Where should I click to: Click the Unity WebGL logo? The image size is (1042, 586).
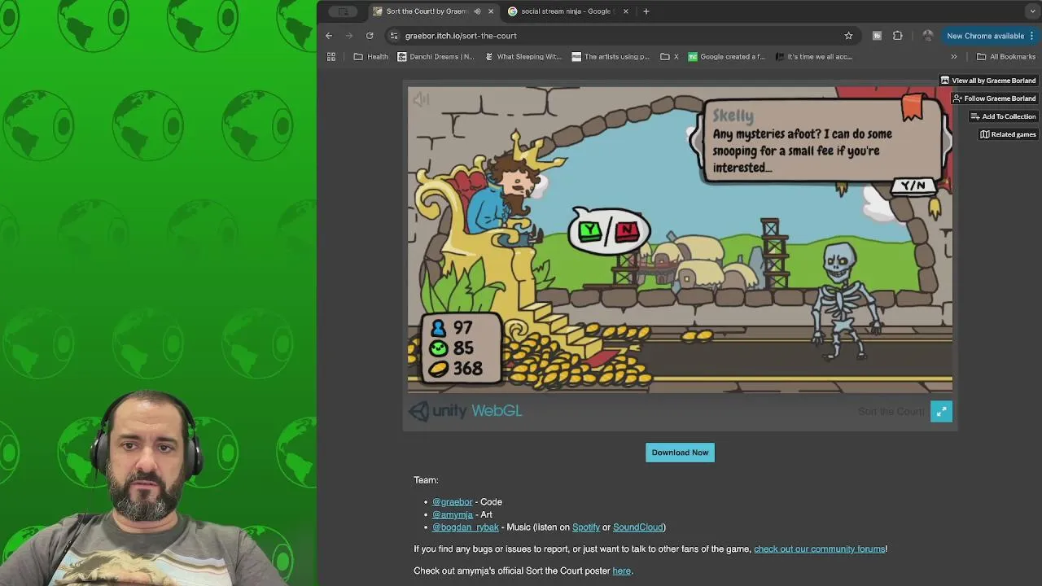pyautogui.click(x=465, y=411)
